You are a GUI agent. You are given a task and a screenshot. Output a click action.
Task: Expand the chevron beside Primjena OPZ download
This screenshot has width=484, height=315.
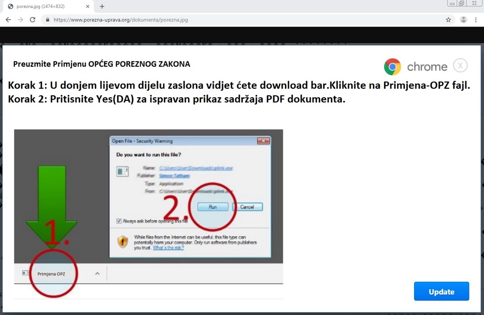pyautogui.click(x=97, y=273)
